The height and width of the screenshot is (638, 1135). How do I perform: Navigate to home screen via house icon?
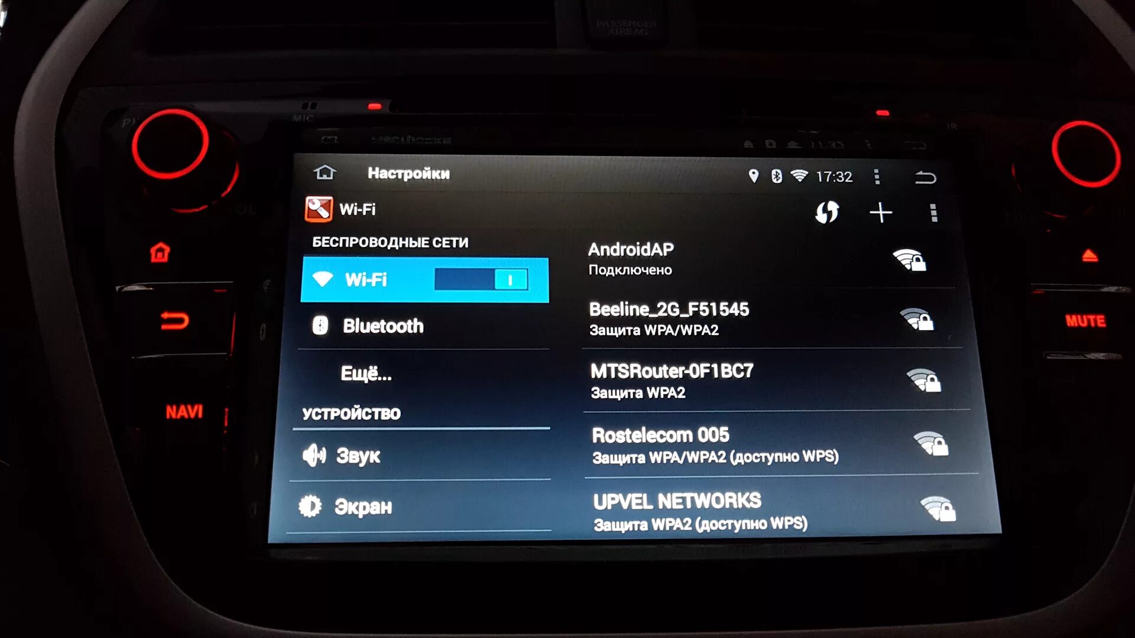[325, 173]
